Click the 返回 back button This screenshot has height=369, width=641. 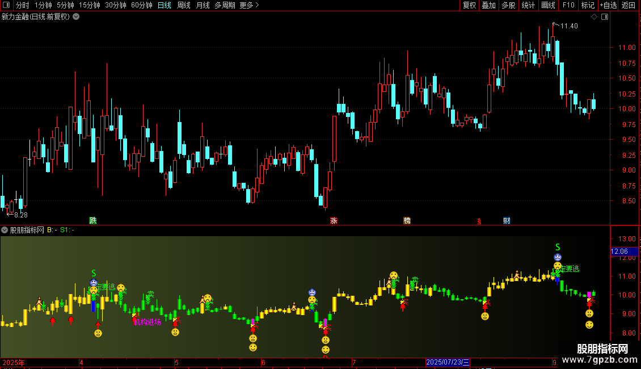[629, 5]
